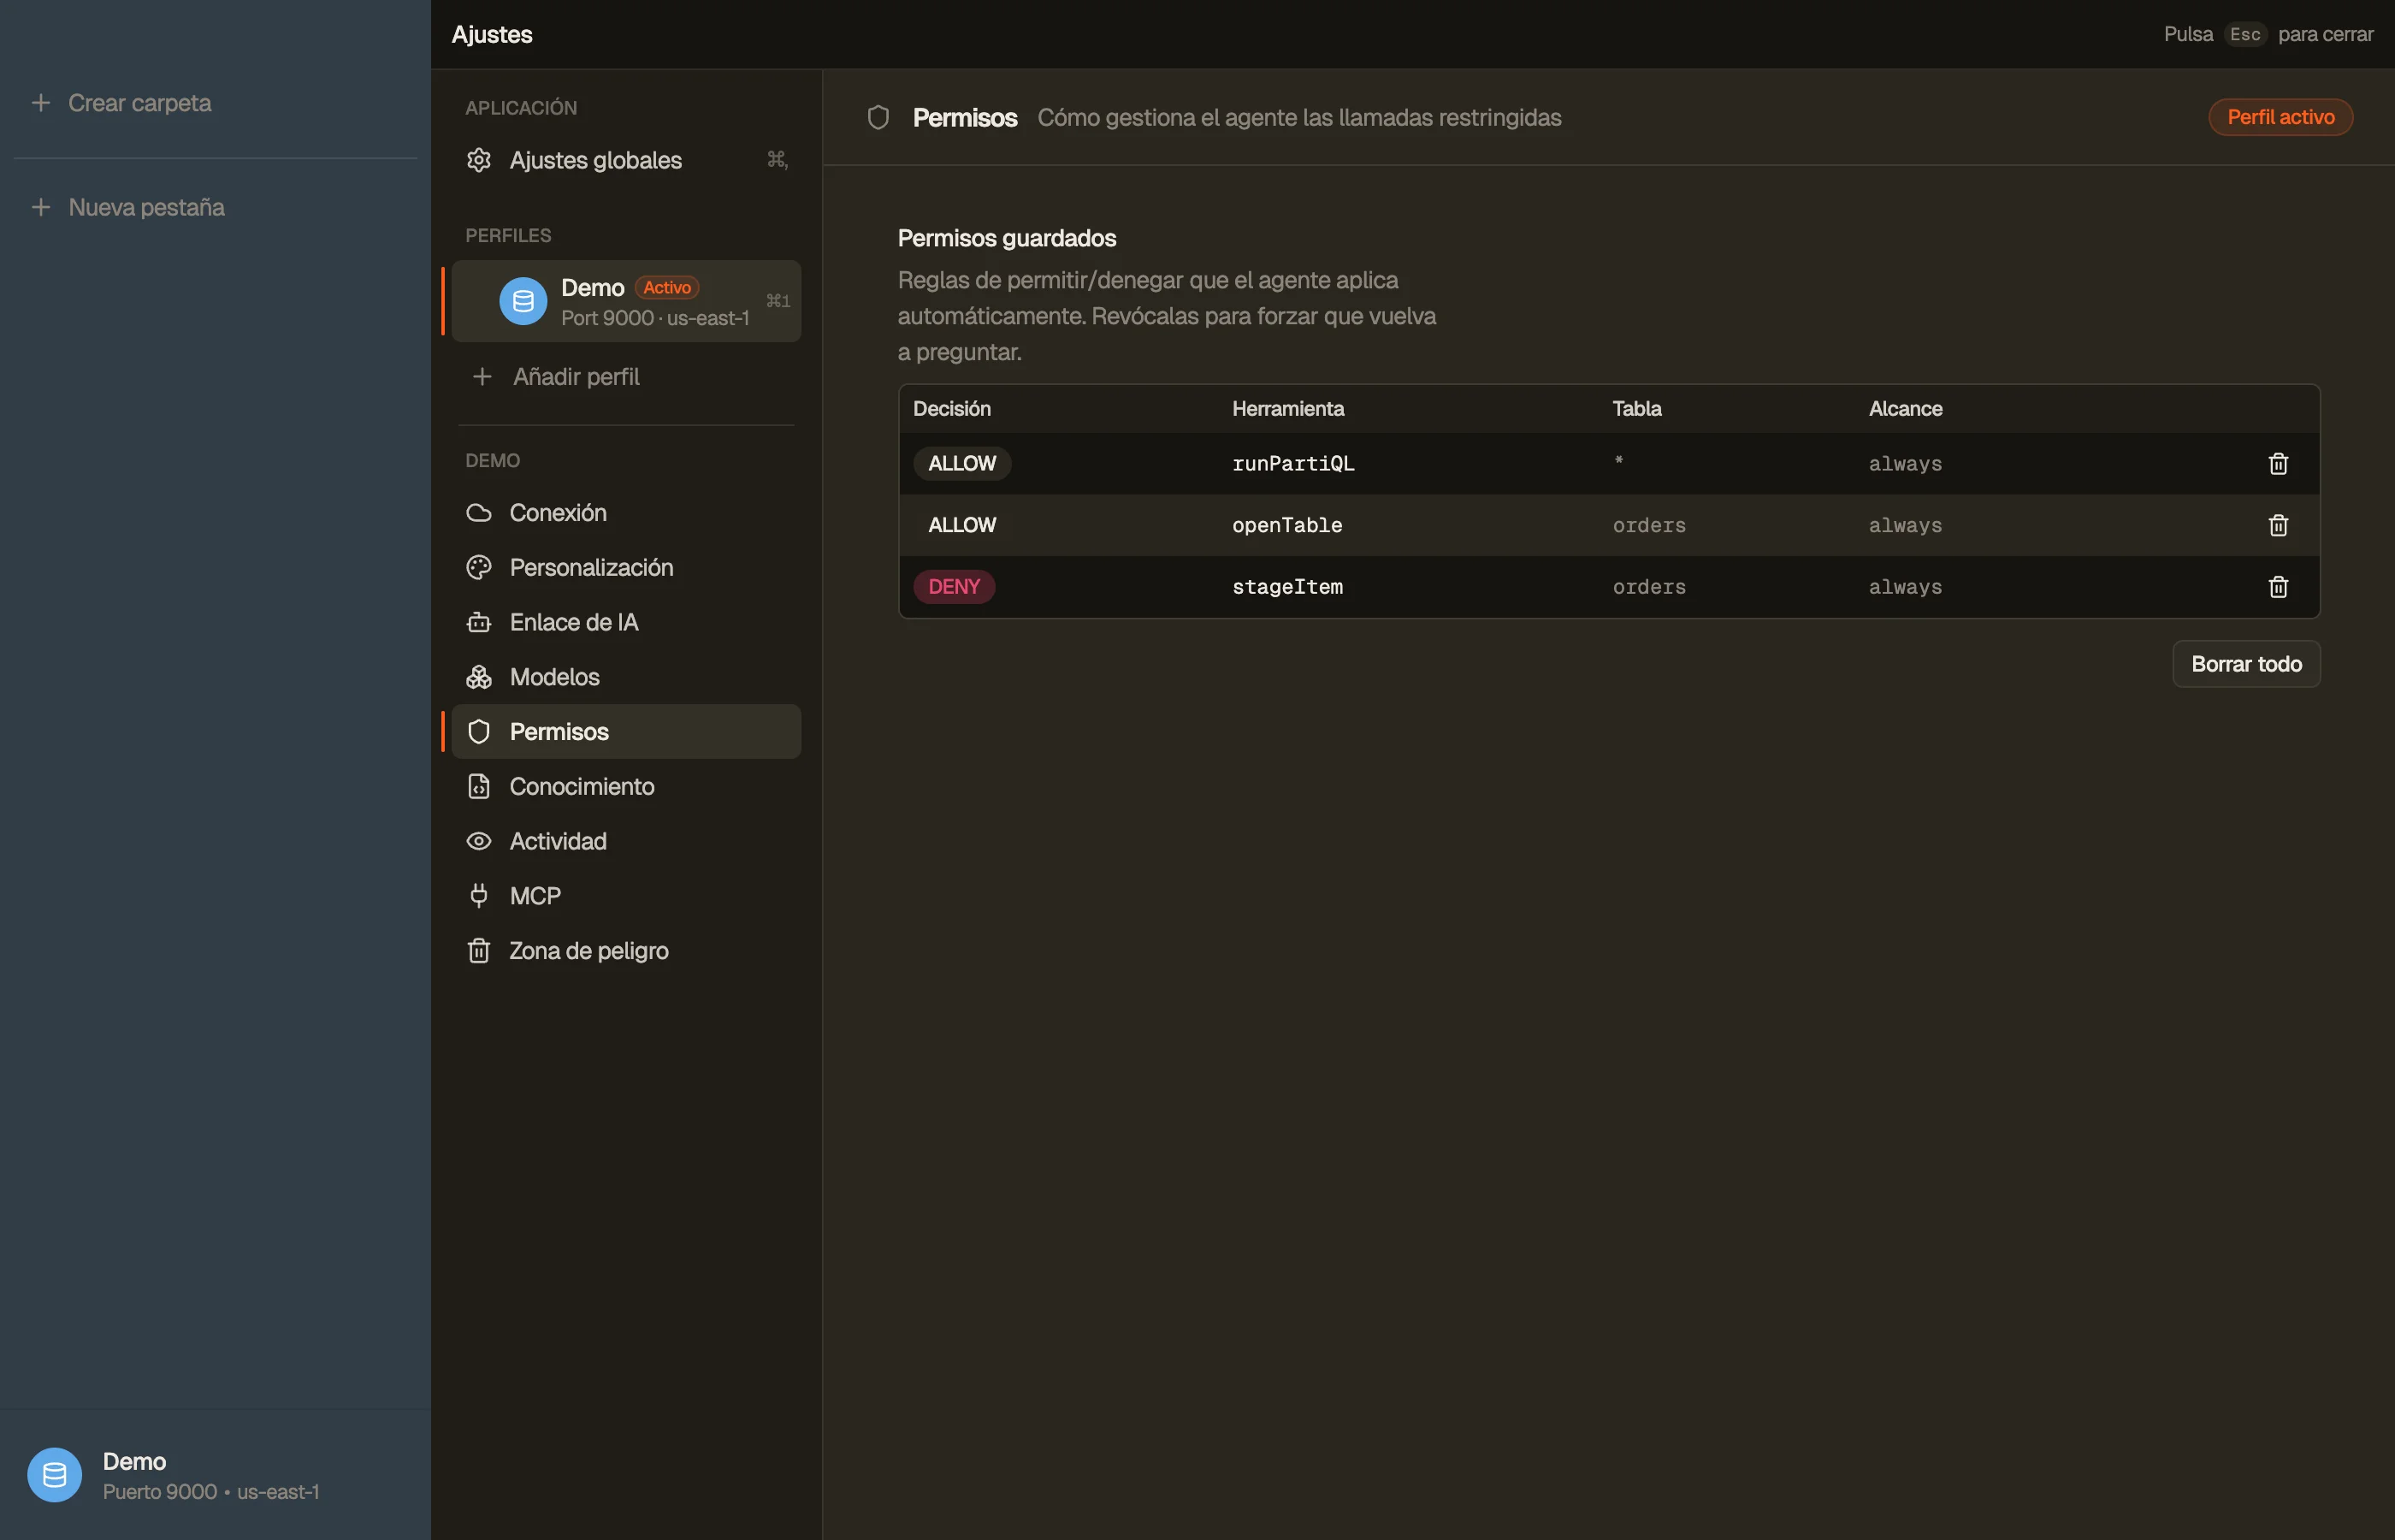Screen dimensions: 2395x1540
Task: Select the stageItem tool cell
Action: pyautogui.click(x=1286, y=587)
